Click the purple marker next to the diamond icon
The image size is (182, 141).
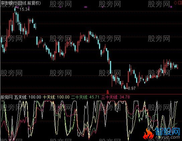pyautogui.click(x=171, y=7)
